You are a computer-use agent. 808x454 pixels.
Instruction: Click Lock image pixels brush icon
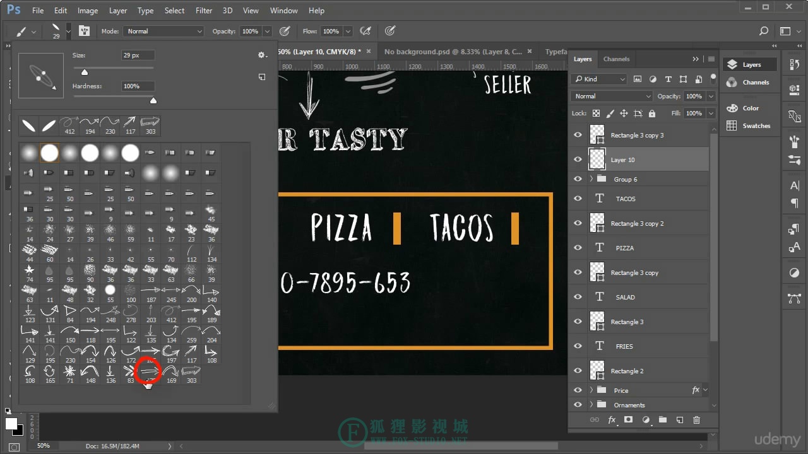[610, 113]
